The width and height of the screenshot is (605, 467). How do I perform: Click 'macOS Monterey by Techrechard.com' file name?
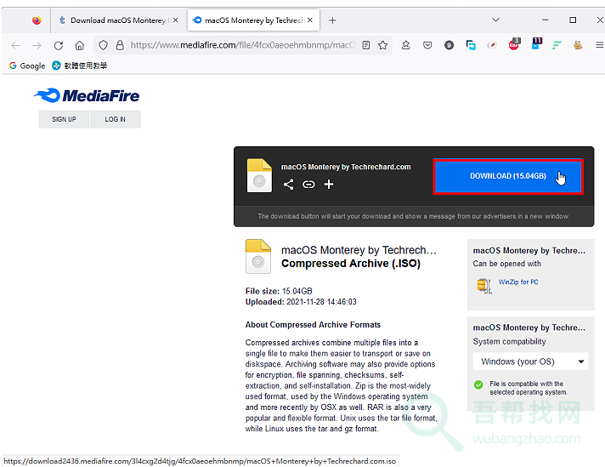tap(346, 167)
